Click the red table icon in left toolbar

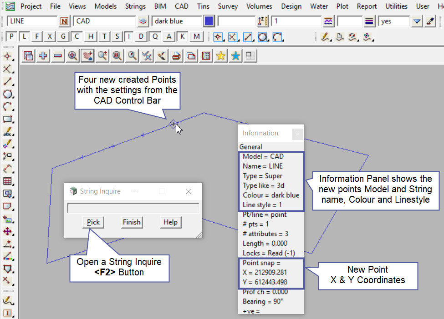(7, 181)
